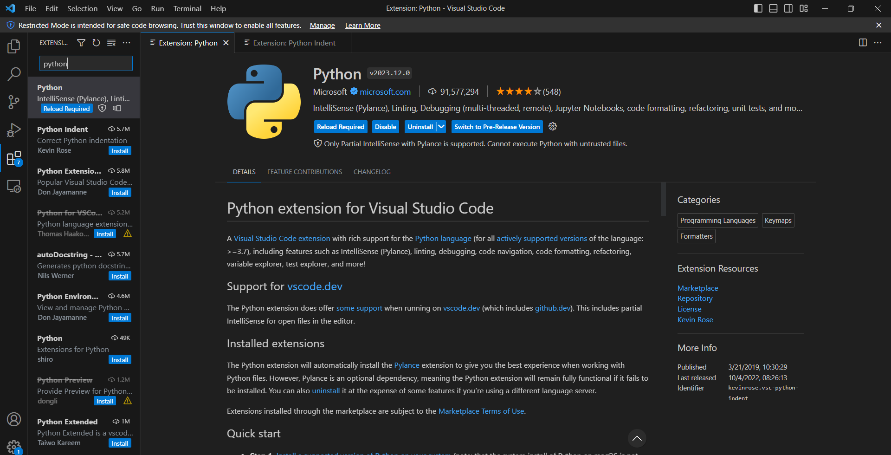Open the Remote Explorer view

14,186
